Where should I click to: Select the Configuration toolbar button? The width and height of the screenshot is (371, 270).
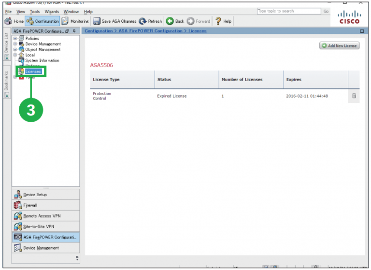coord(43,21)
